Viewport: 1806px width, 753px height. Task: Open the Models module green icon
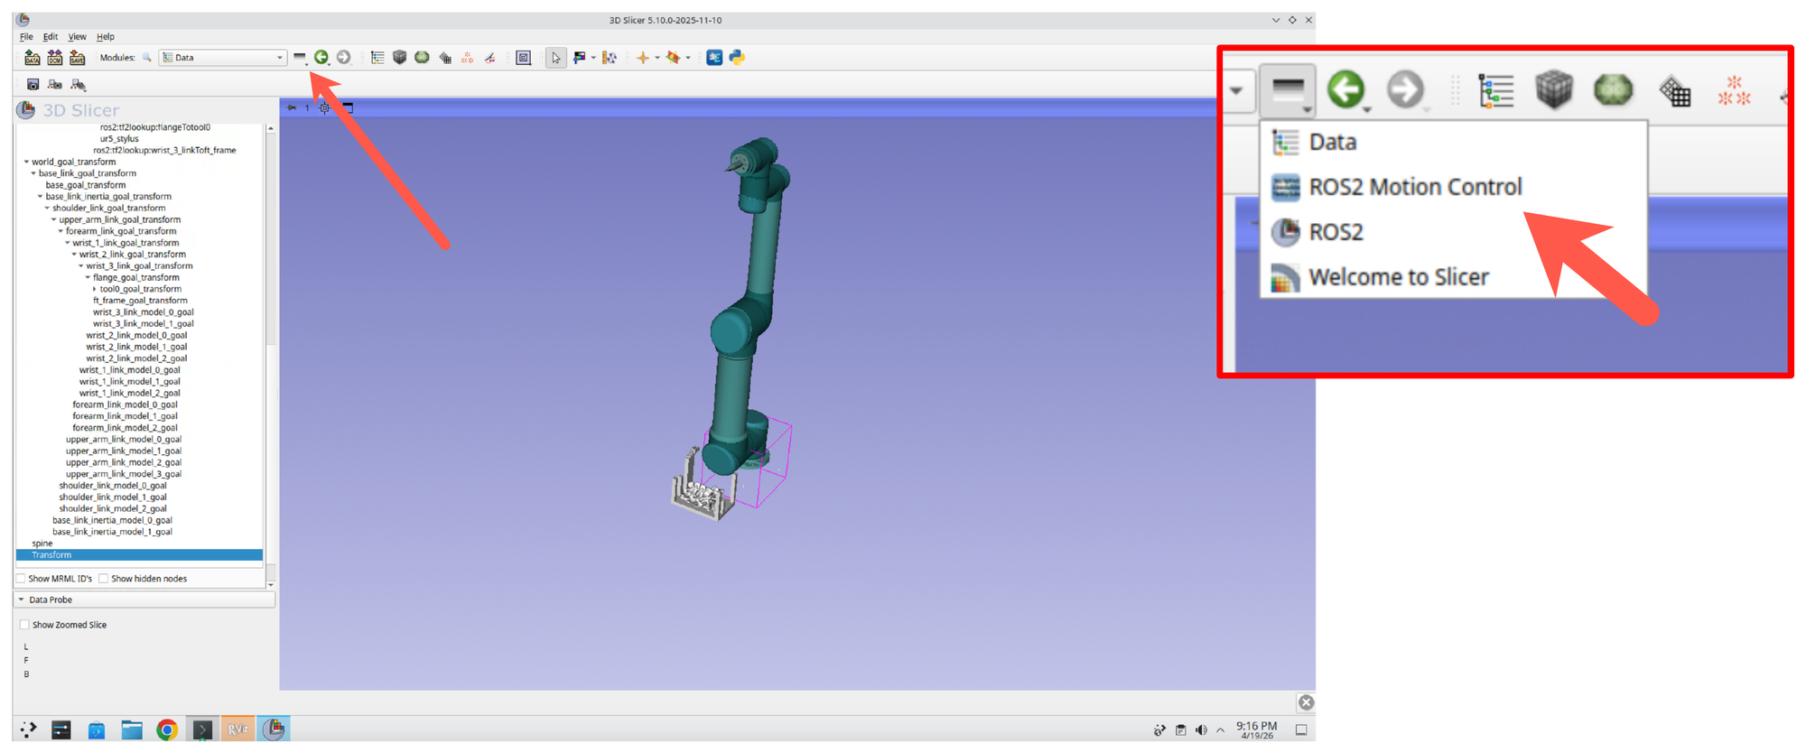click(422, 58)
